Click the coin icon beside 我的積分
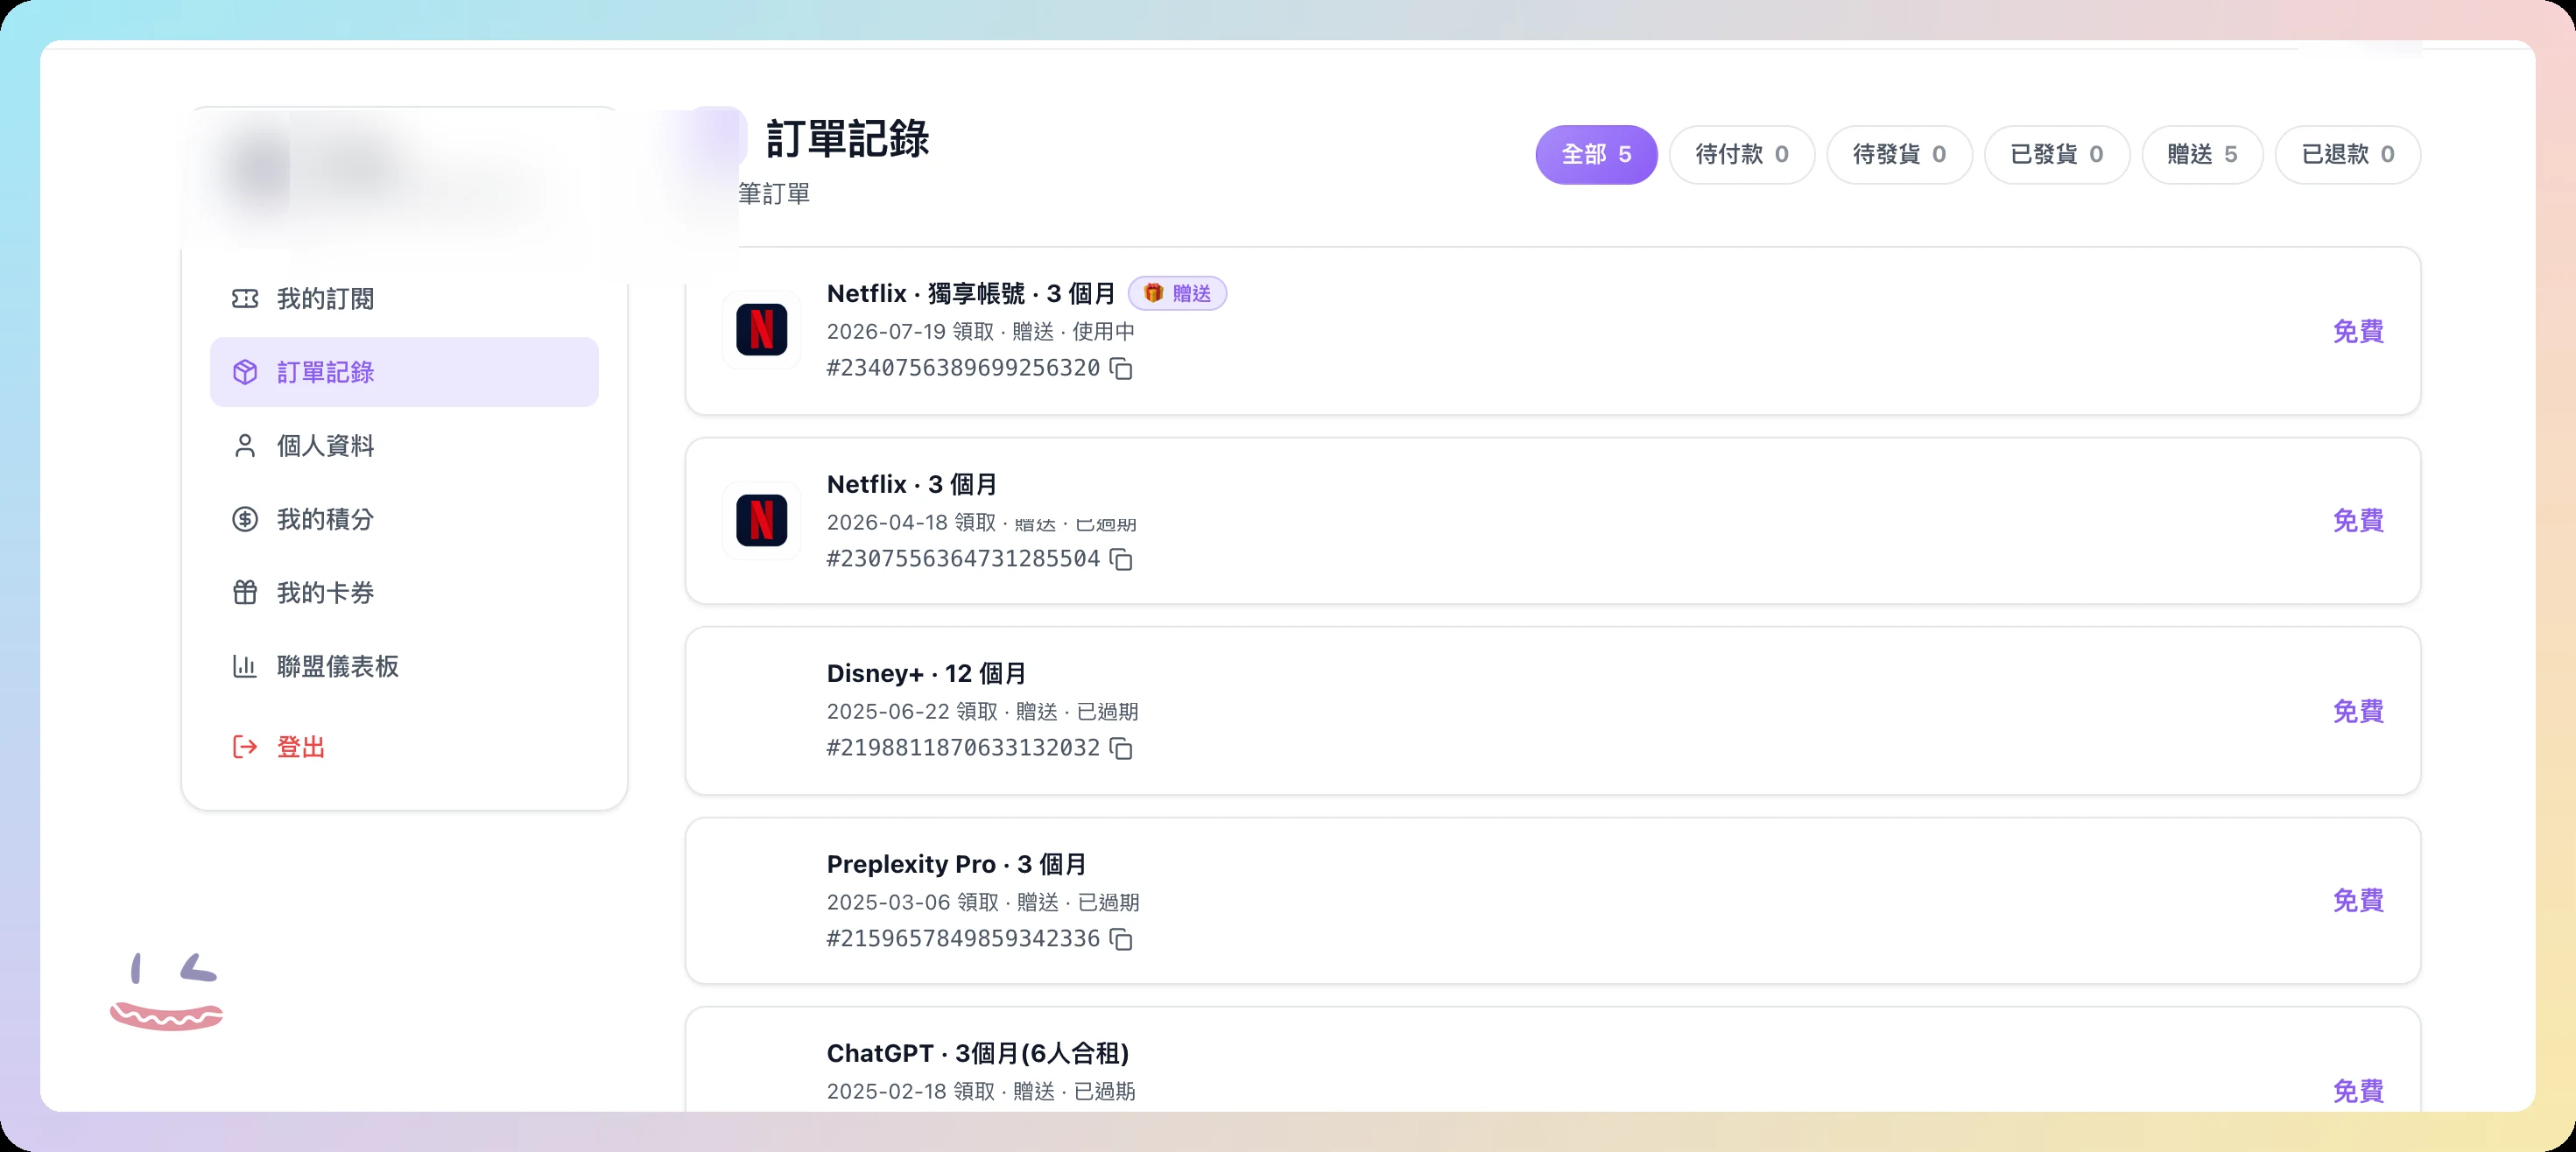Image resolution: width=2576 pixels, height=1152 pixels. coord(245,519)
